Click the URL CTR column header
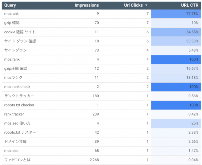The height and width of the screenshot is (165, 202). tap(190, 5)
